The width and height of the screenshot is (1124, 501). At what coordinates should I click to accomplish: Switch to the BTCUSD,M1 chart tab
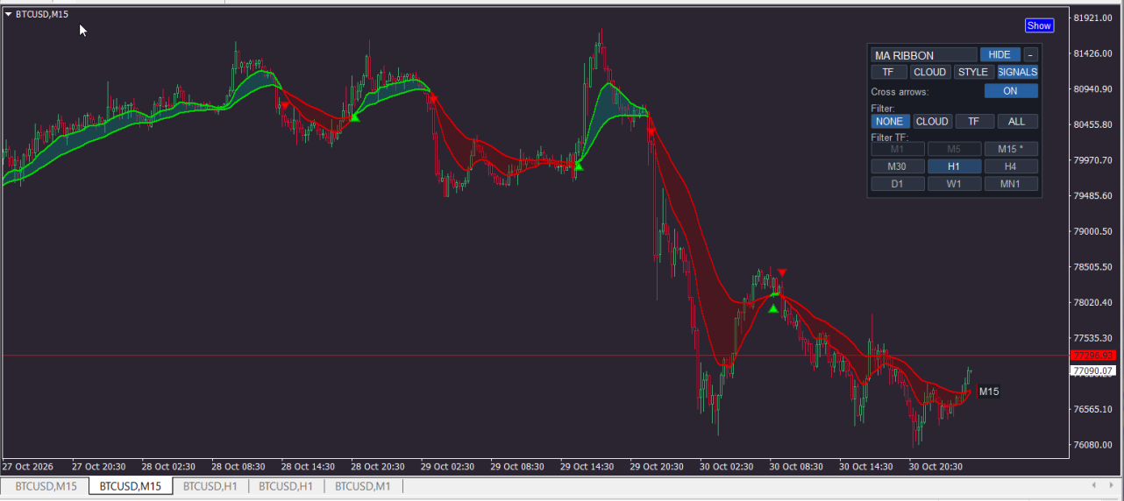[363, 486]
